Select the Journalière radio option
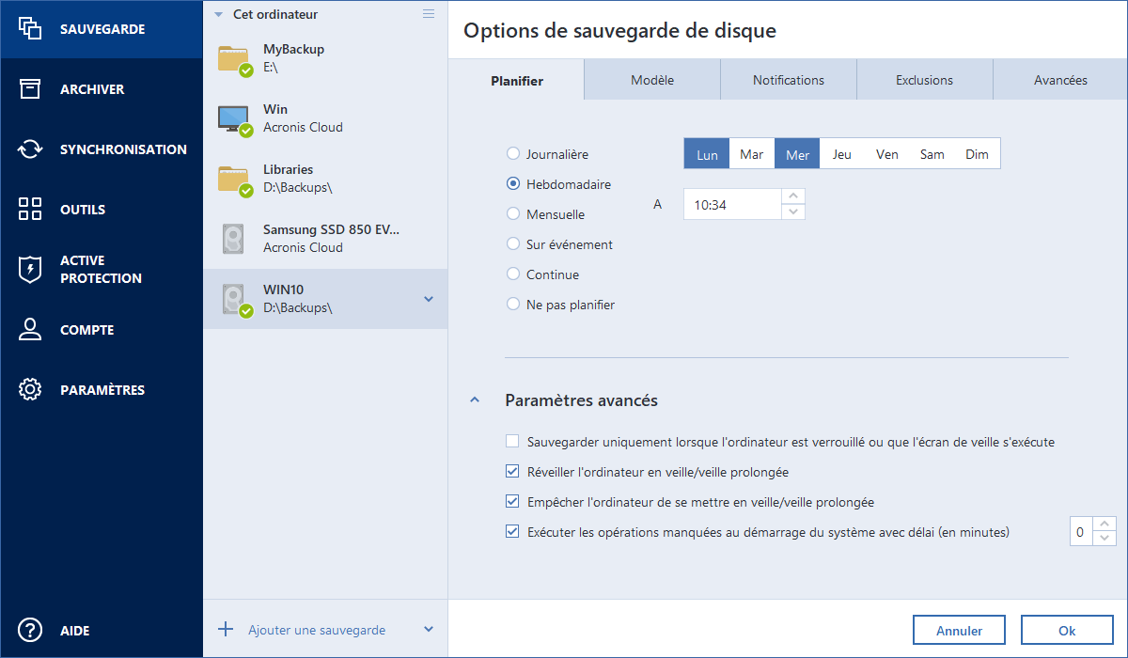The height and width of the screenshot is (658, 1128). click(513, 154)
